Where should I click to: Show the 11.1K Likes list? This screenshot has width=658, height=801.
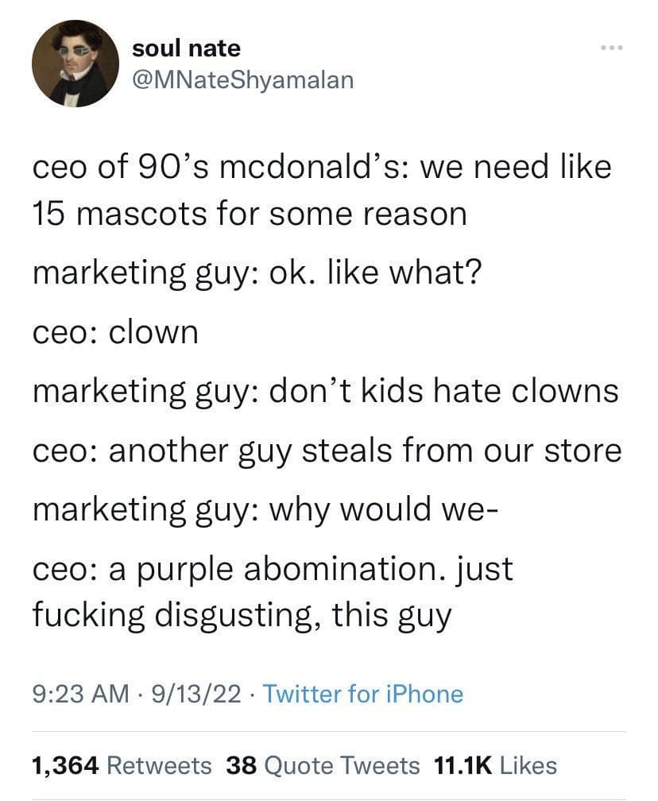[495, 765]
